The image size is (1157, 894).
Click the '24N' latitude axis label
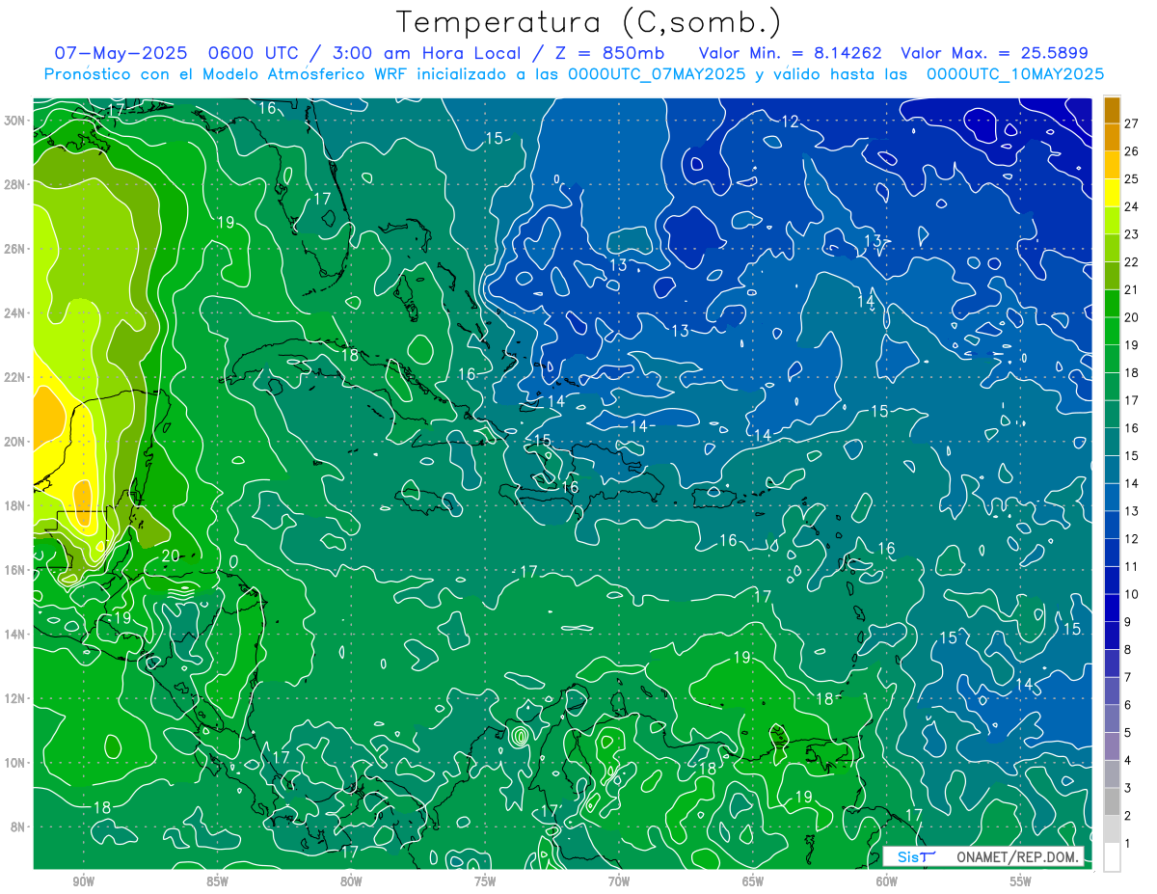click(13, 313)
